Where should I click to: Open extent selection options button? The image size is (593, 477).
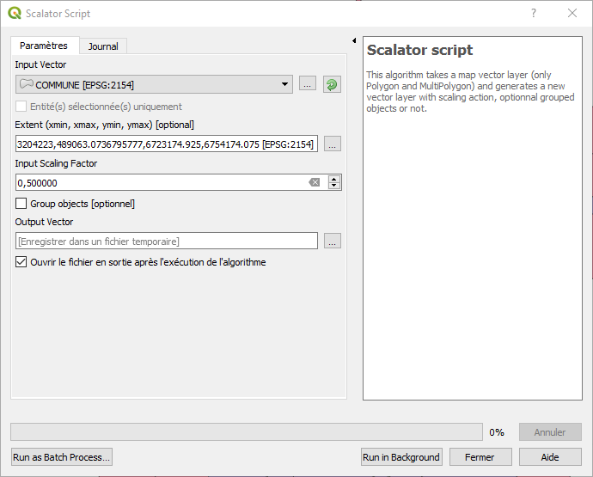click(x=333, y=144)
